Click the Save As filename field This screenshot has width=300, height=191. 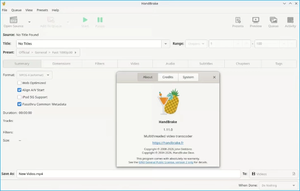point(129,174)
